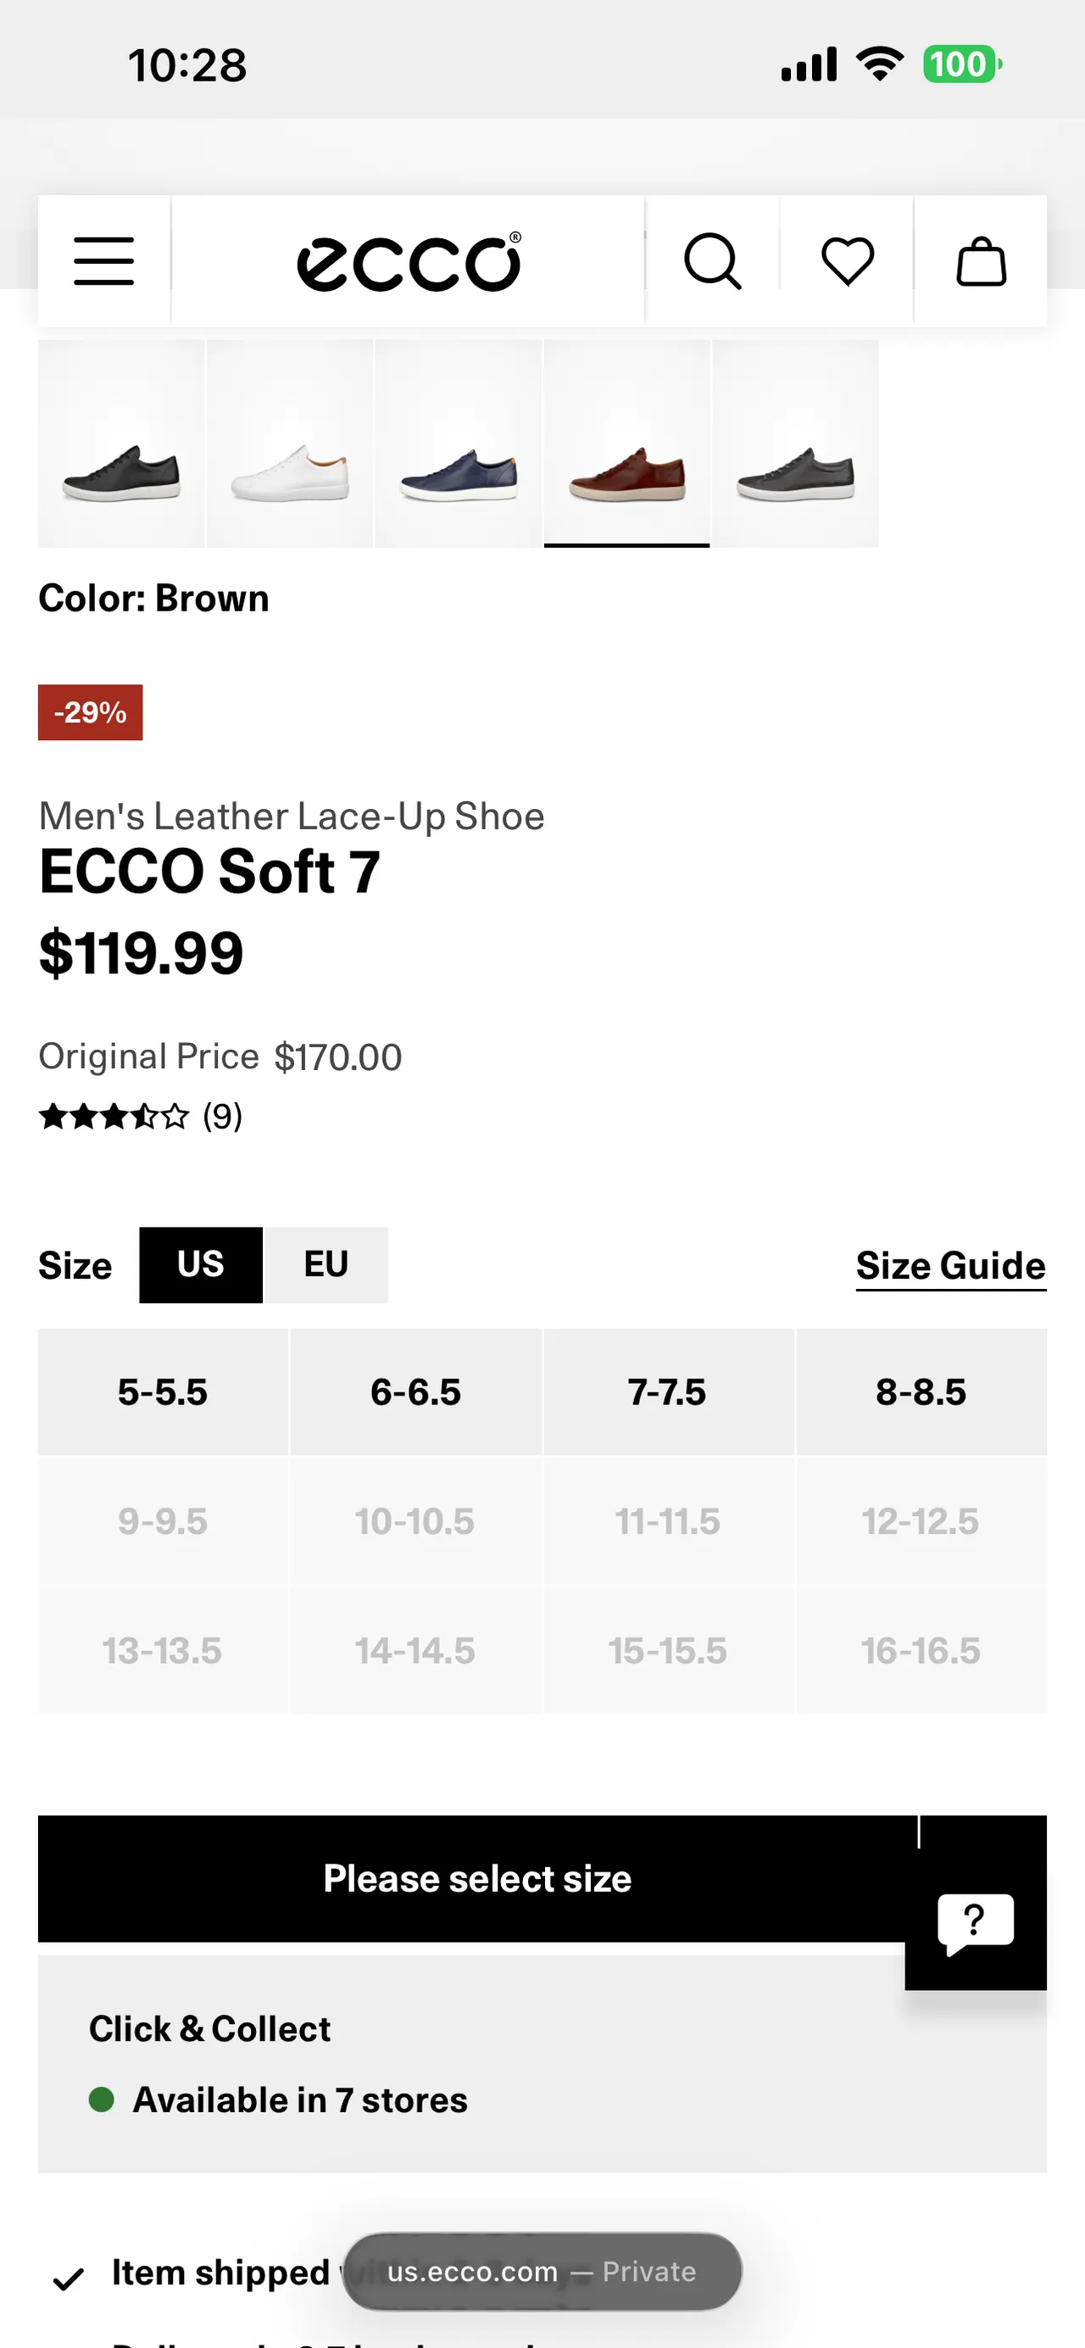Select size 6-6.5
Viewport: 1085px width, 2348px height.
pyautogui.click(x=416, y=1392)
